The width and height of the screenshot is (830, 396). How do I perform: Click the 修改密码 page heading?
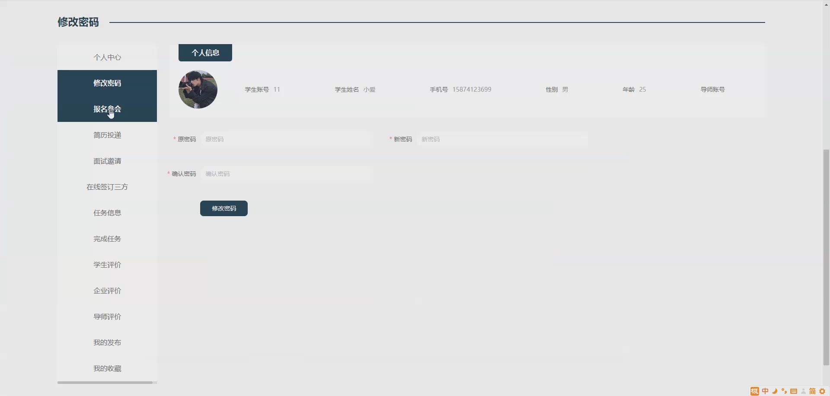(x=78, y=22)
